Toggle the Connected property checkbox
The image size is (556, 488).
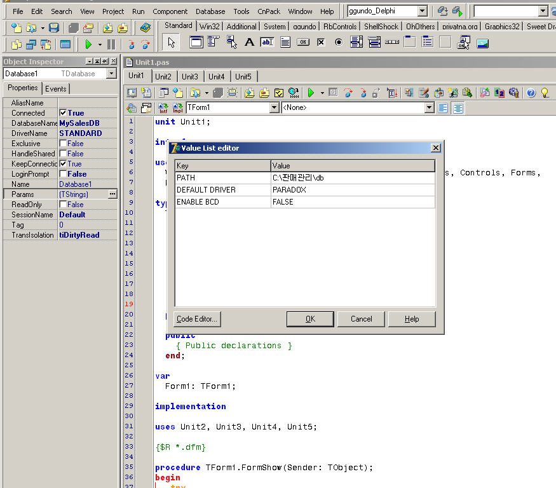coord(63,113)
